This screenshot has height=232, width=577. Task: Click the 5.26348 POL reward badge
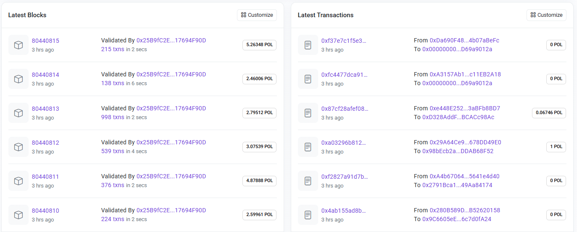[x=259, y=45]
